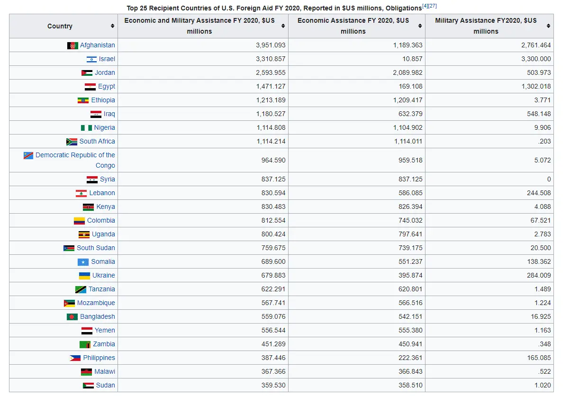Click the Philippines flag icon
Image resolution: width=588 pixels, height=405 pixels.
[75, 358]
